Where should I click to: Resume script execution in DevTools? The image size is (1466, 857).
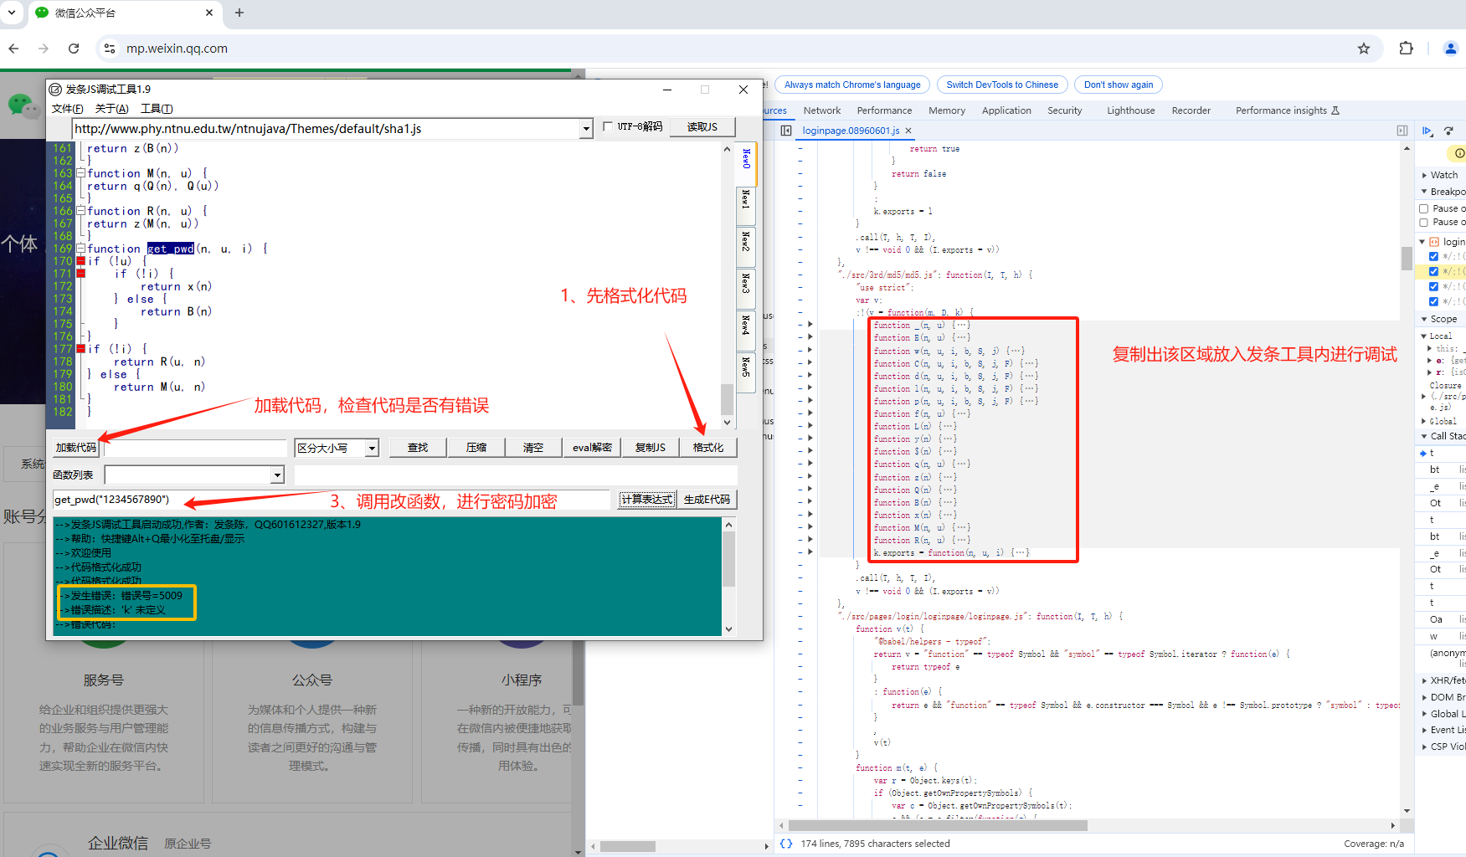[1427, 131]
